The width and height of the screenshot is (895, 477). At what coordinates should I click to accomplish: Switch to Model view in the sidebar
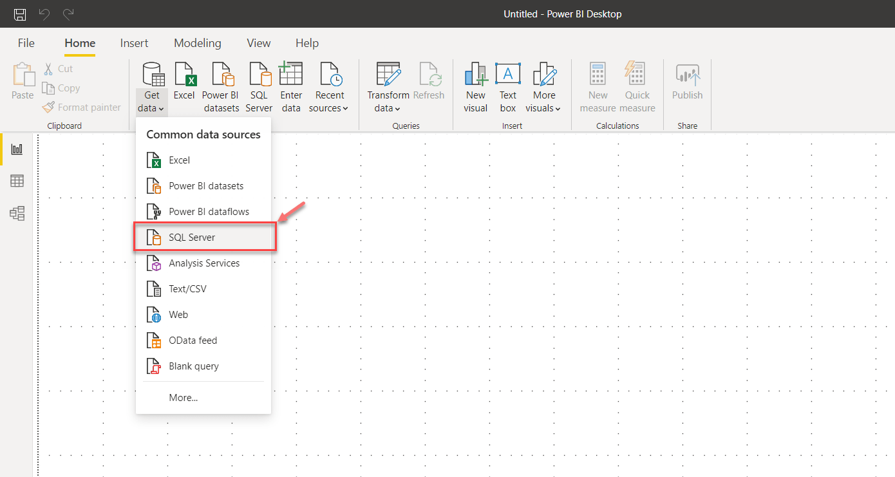17,213
